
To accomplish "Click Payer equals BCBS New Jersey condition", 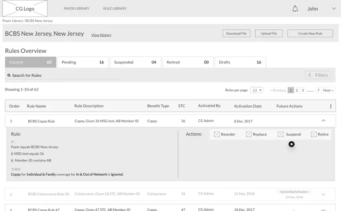I will (35, 147).
